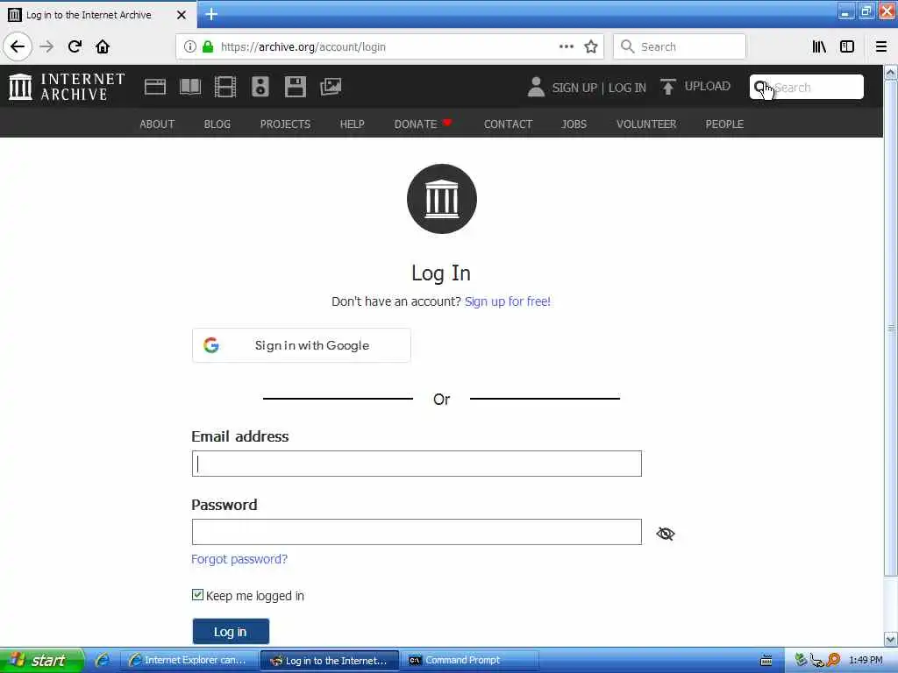
Task: Open the ABOUT navigation item
Action: tap(157, 124)
